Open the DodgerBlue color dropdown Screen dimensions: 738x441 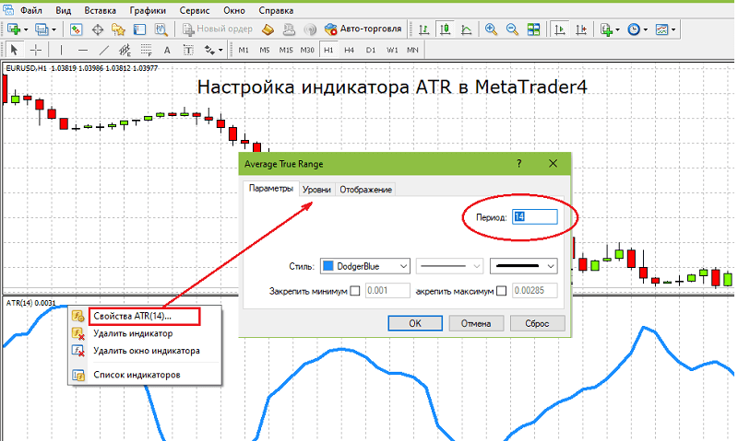[364, 266]
